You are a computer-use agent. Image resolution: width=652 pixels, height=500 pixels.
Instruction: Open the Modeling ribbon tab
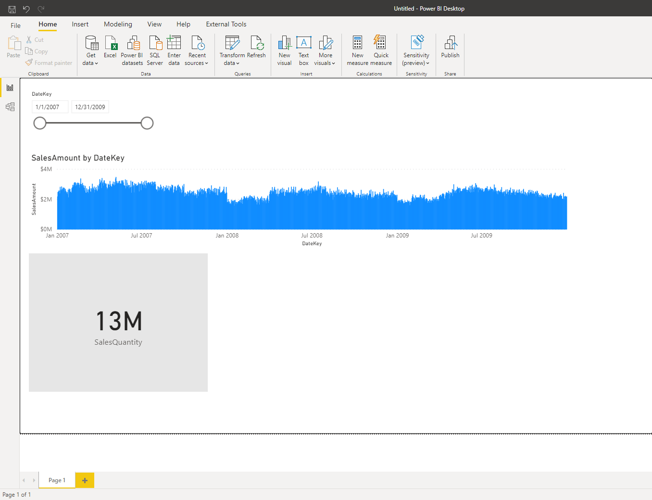click(x=118, y=24)
